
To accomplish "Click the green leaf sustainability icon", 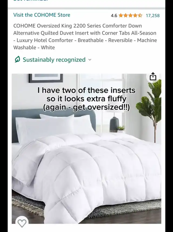I will (17, 60).
